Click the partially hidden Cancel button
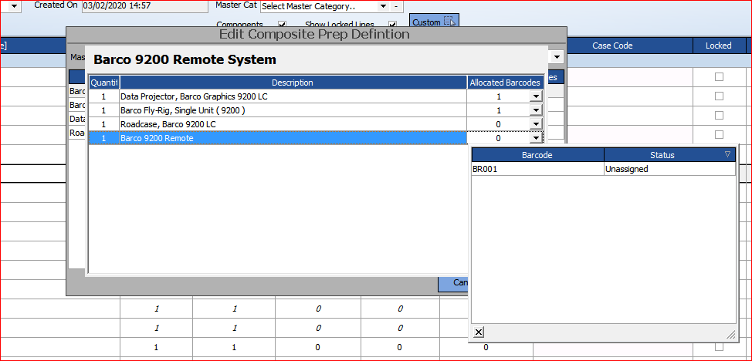 point(453,283)
